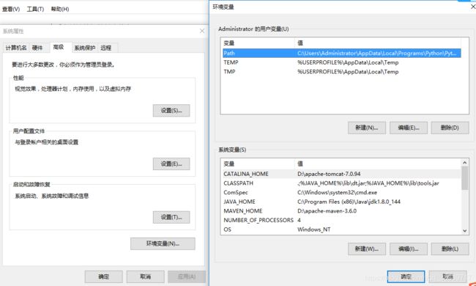Select CATALINA_HOME system variable
476x286 pixels.
[x=341, y=174]
